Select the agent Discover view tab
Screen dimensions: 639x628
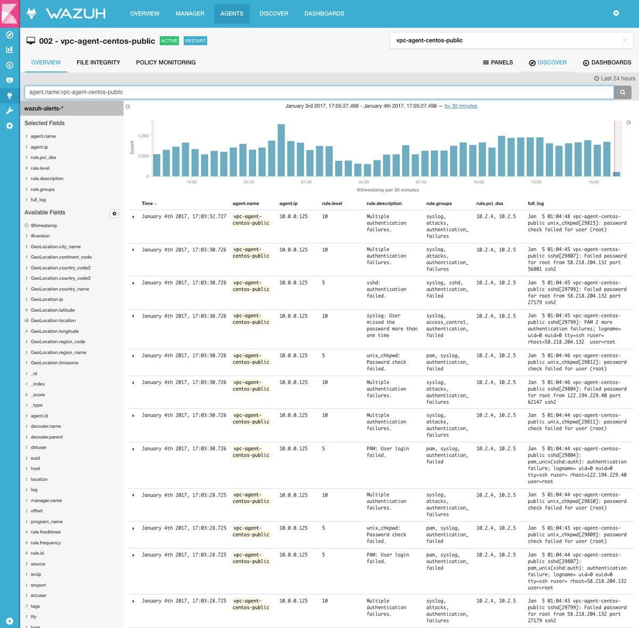click(x=548, y=62)
